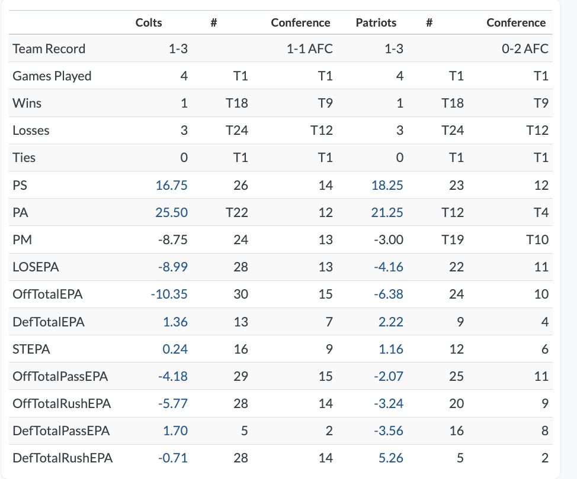Click the Patriots LOSEPA link -4.16
The width and height of the screenshot is (577, 479).
389,267
